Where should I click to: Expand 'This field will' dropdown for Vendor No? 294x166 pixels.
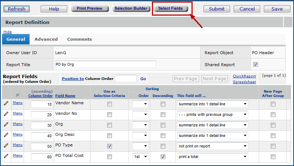tap(213, 115)
